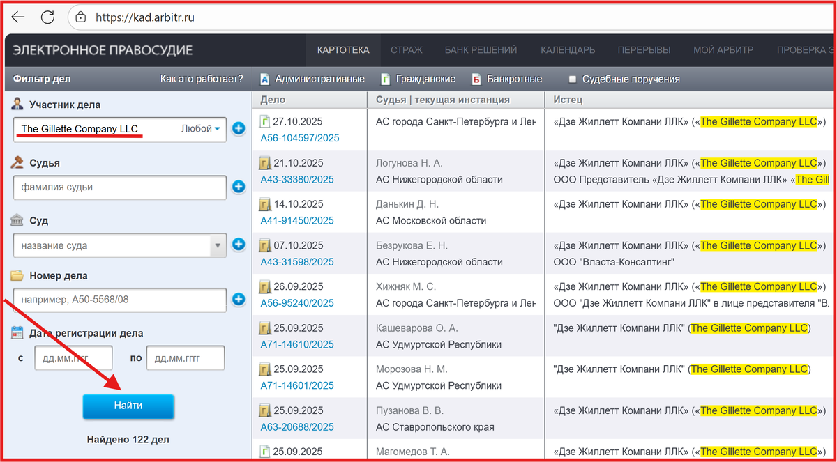Open Мой арбитр tab
837x462 pixels.
click(723, 50)
